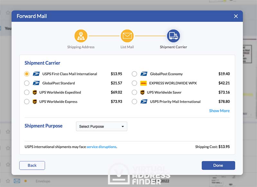Image resolution: width=257 pixels, height=187 pixels.
Task: Click the $19.40 GlobalPost Economy price
Action: tap(224, 74)
